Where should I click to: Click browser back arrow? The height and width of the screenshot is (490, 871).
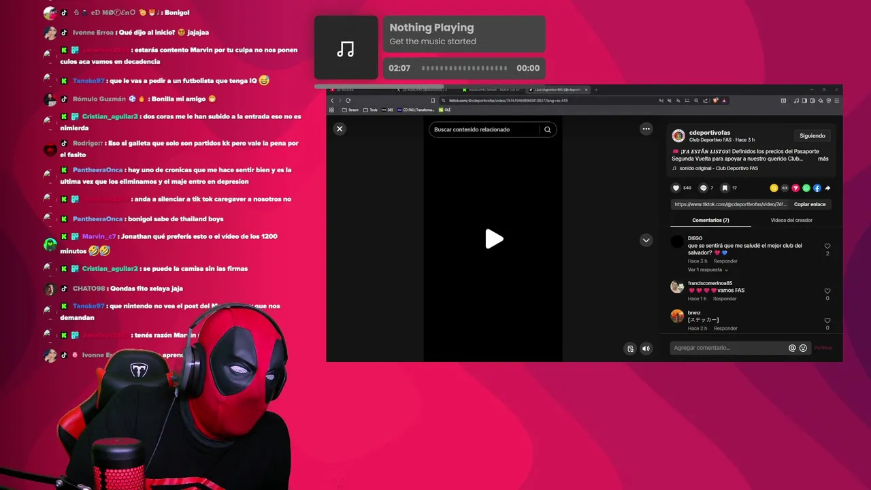click(332, 100)
